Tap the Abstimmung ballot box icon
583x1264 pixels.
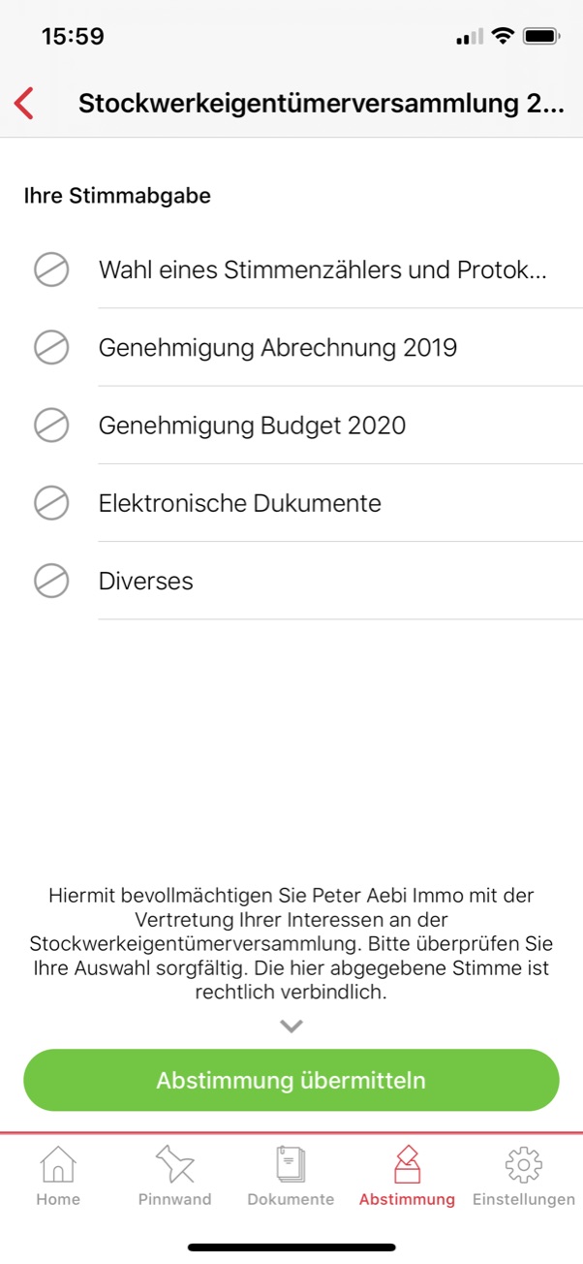tap(407, 1164)
